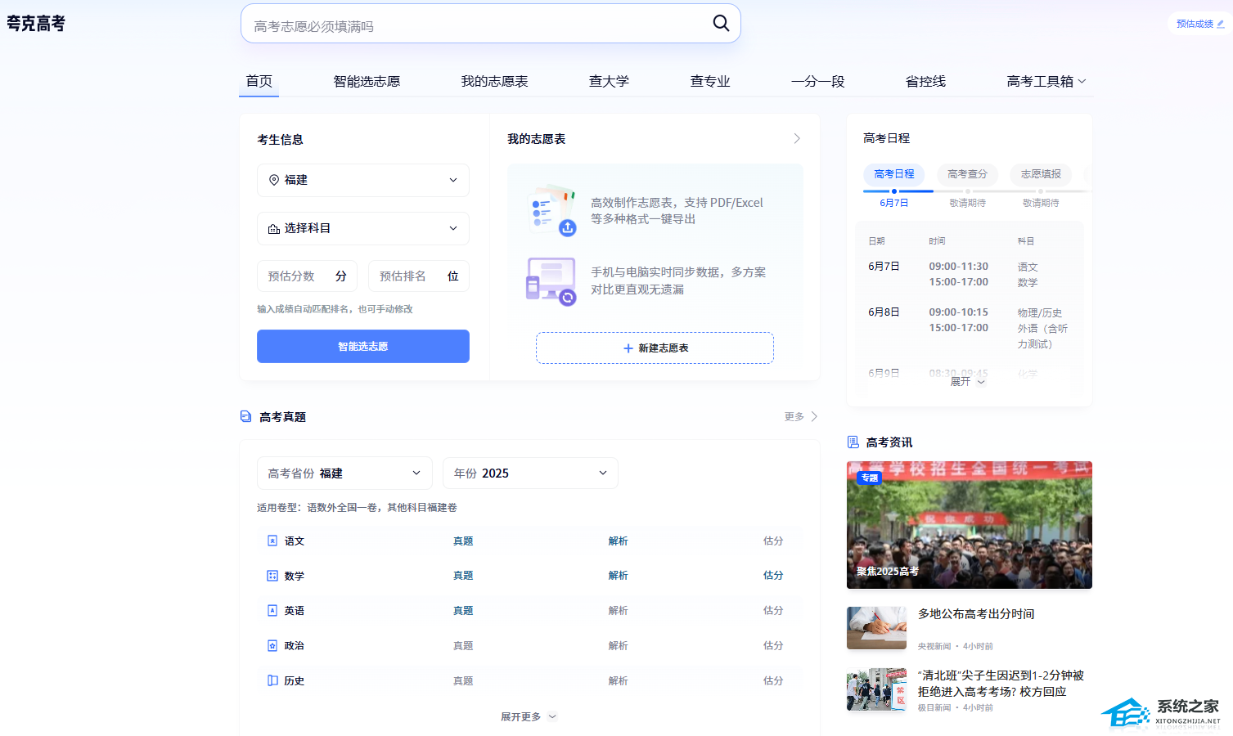Open the 高考工具箱 menu
The width and height of the screenshot is (1233, 736).
pos(1046,81)
